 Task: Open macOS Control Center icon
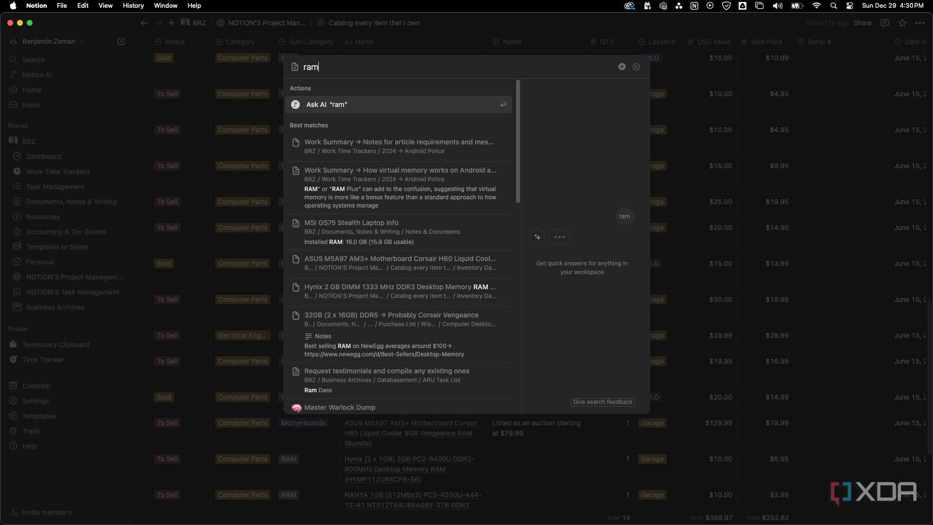click(849, 5)
